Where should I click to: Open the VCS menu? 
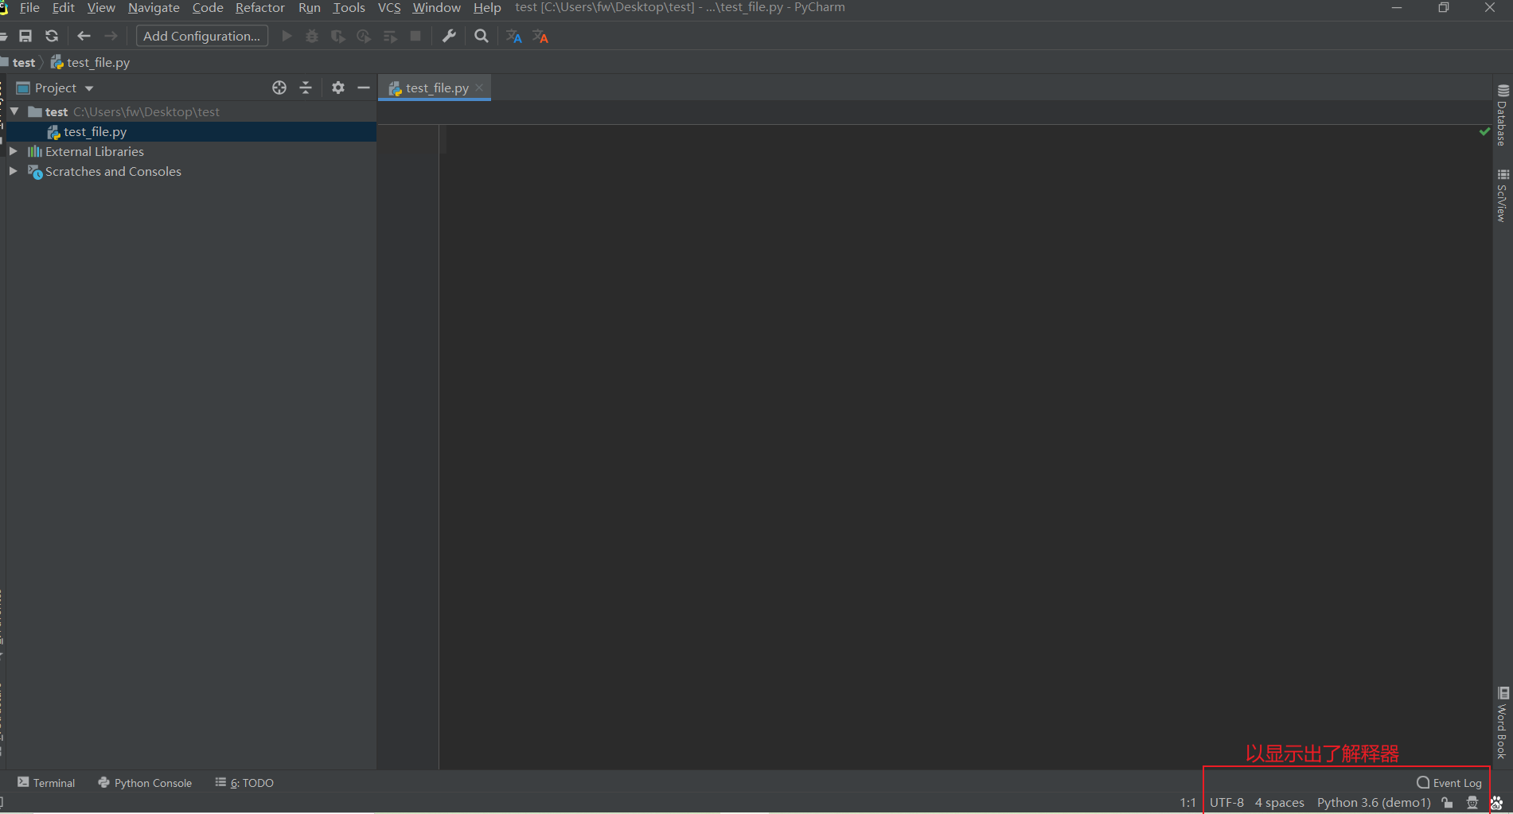(389, 8)
